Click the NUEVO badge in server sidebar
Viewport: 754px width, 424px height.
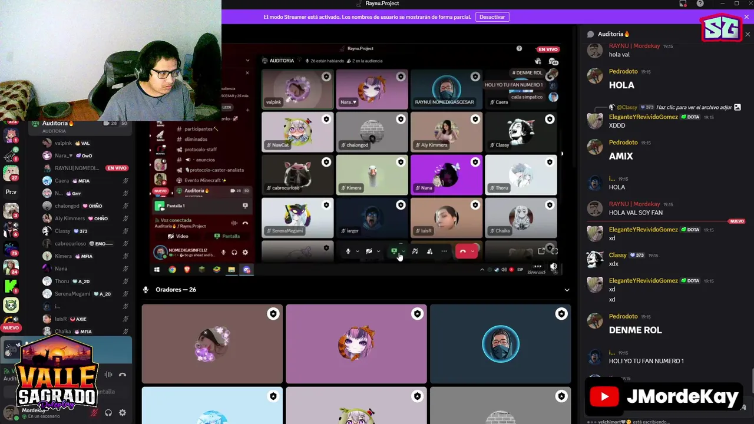pos(11,327)
